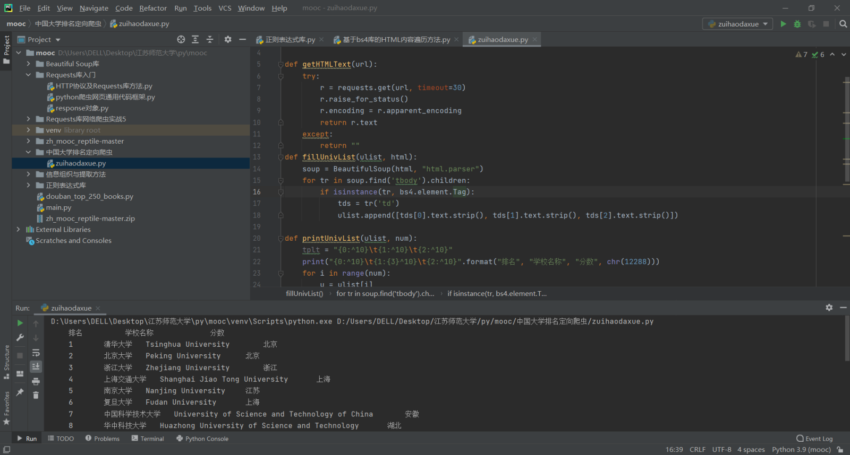Open Search Everywhere magnifier icon

coord(843,24)
